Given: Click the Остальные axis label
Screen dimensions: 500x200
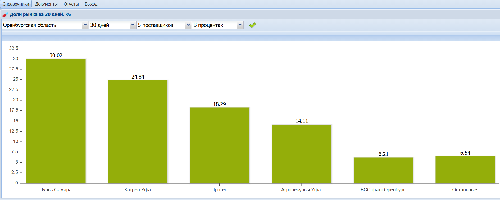Looking at the screenshot, I should [465, 190].
